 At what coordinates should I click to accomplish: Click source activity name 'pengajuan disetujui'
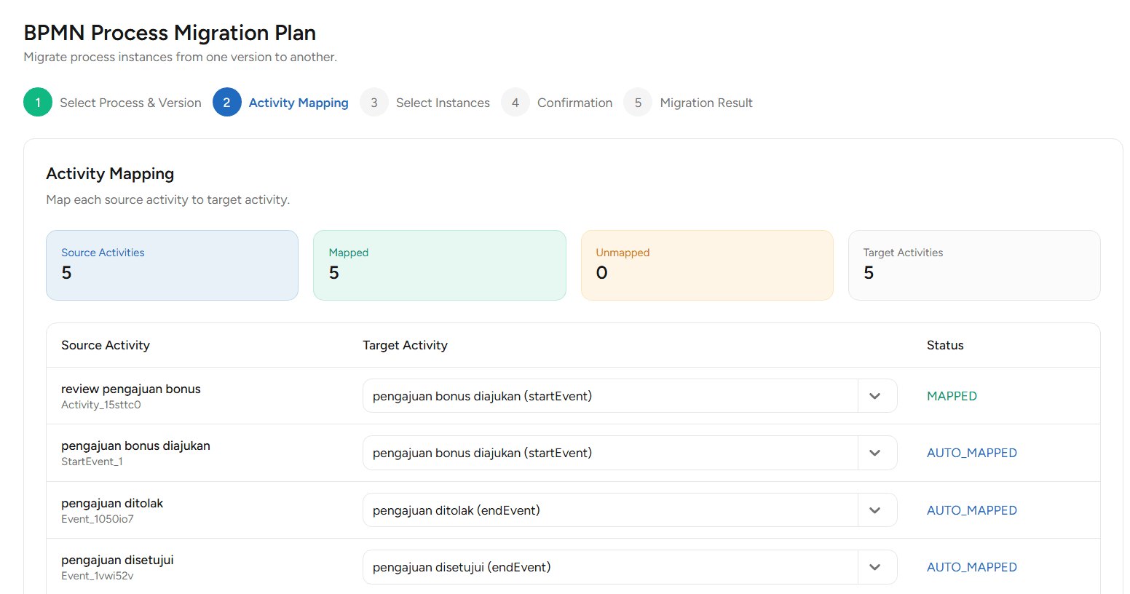click(117, 560)
